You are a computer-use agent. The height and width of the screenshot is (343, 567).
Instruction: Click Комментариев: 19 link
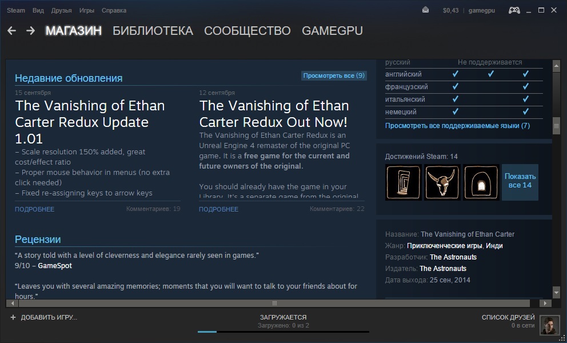[x=153, y=209]
